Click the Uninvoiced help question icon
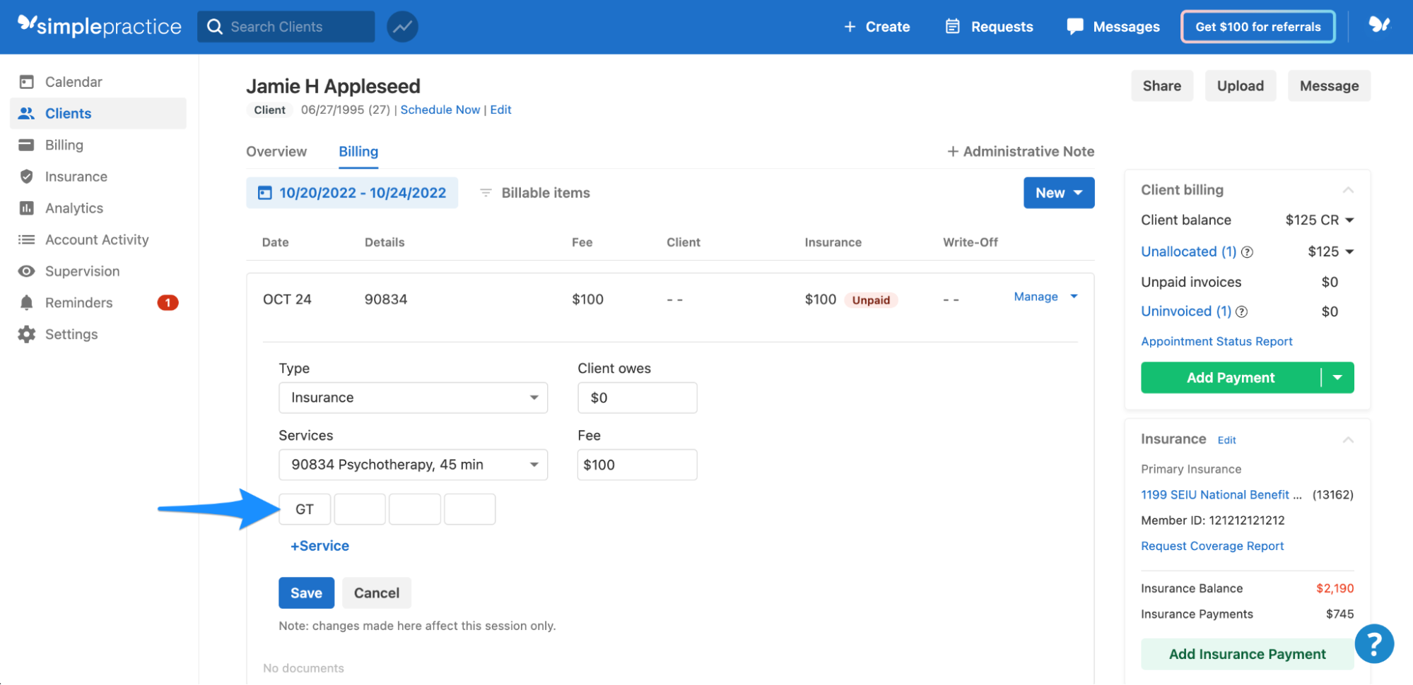1413x685 pixels. coord(1242,311)
